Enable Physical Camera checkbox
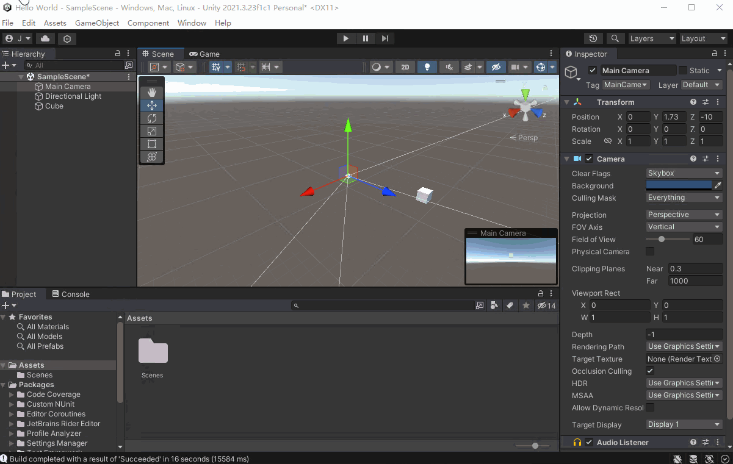This screenshot has width=733, height=464. (x=650, y=251)
